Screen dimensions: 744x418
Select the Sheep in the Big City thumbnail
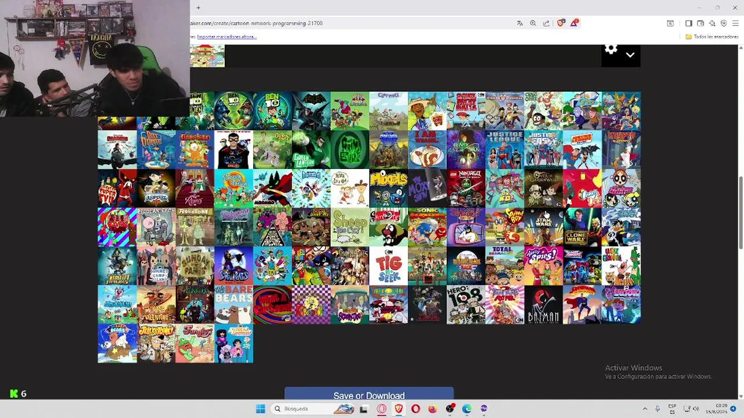(x=350, y=227)
